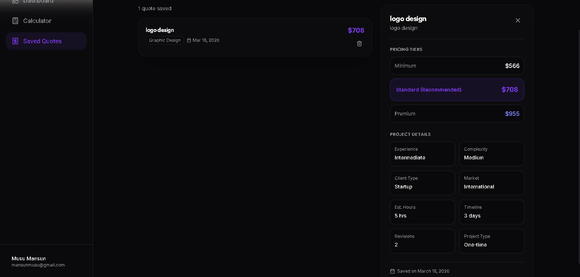
Task: Click the '1 quote saved' text
Action: click(155, 8)
